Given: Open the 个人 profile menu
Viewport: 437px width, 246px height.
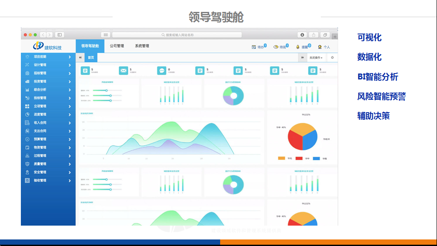Looking at the screenshot, I should click(324, 47).
